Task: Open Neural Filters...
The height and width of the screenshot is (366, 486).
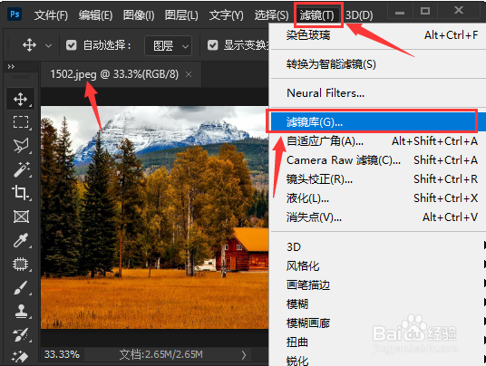Action: [378, 93]
